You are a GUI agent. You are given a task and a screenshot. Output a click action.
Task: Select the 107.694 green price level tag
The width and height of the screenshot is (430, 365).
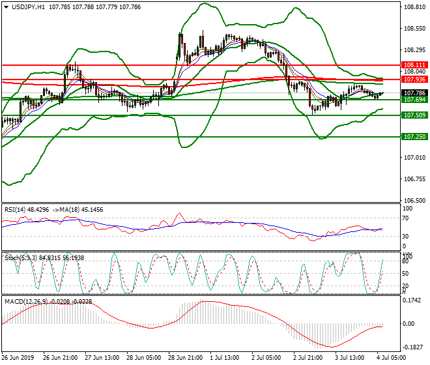(x=414, y=100)
